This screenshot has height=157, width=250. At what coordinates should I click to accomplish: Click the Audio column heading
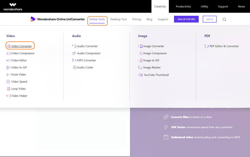[76, 36]
